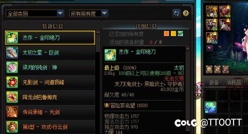Screen dimensions: 248x134
Task: Choose 无影剑 - 问道顶峰 item icon
Action: 12,82
